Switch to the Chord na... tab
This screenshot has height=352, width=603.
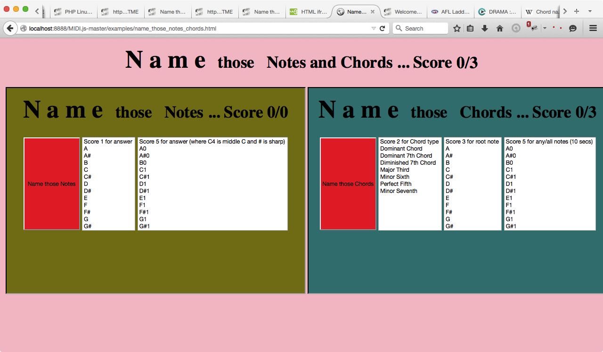(x=542, y=12)
